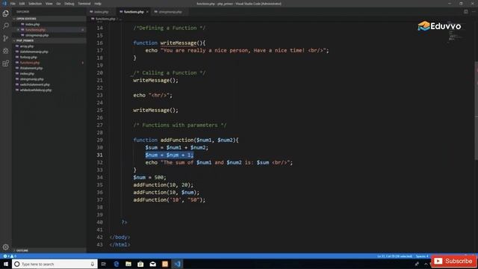The width and height of the screenshot is (478, 269).
Task: Open the Source Control view
Action: (5, 38)
